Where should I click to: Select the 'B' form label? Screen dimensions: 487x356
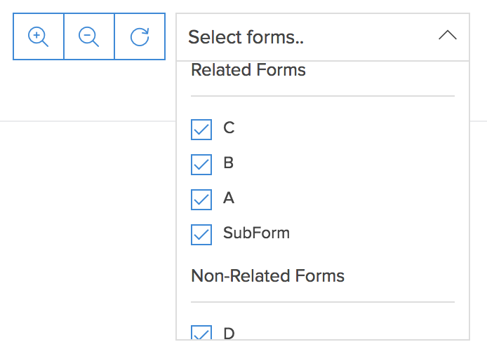(229, 163)
